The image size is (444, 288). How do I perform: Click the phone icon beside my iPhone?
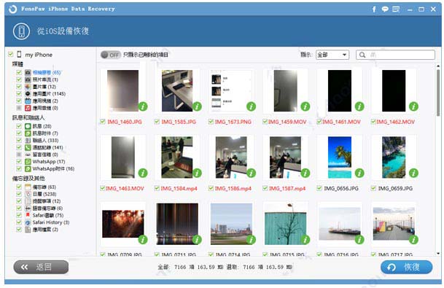19,55
